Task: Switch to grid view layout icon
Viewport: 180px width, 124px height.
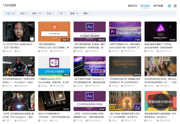Action: pos(169,6)
